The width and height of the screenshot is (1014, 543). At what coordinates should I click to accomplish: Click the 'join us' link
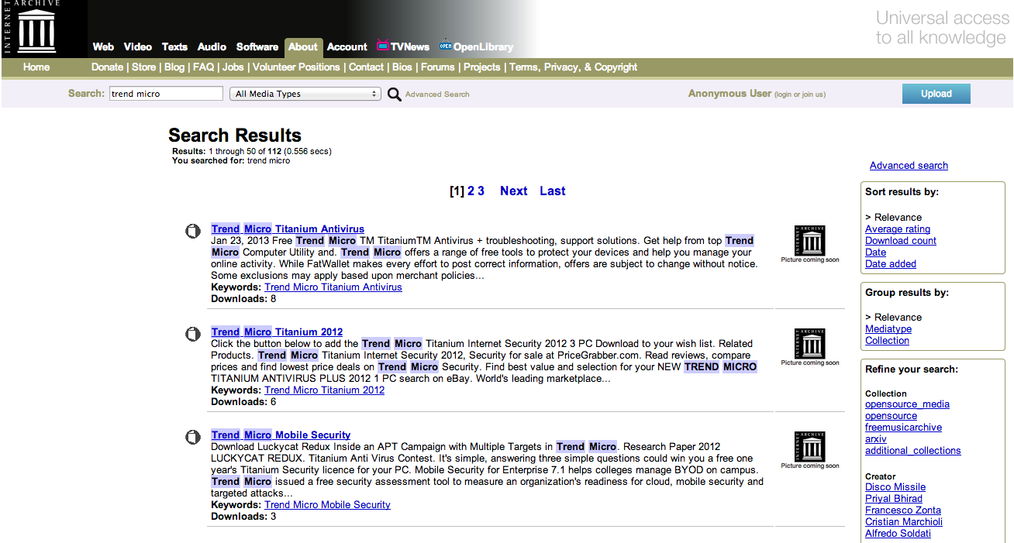pyautogui.click(x=812, y=95)
